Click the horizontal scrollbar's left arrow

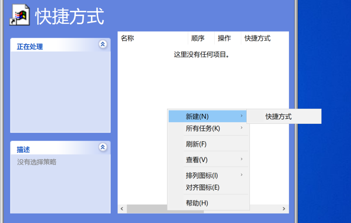[122, 209]
